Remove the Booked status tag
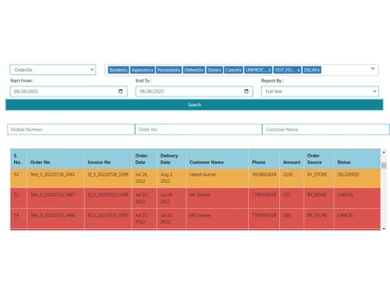The height and width of the screenshot is (292, 390). pyautogui.click(x=126, y=70)
